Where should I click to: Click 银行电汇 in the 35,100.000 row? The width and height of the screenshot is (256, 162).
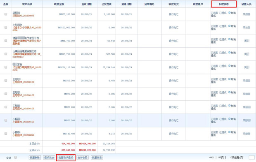click(x=174, y=14)
